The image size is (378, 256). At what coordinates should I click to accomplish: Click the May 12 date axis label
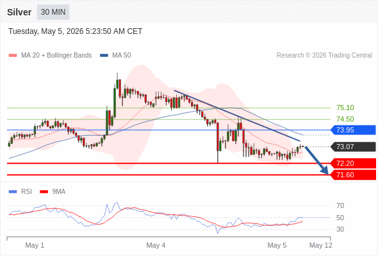[x=320, y=245]
